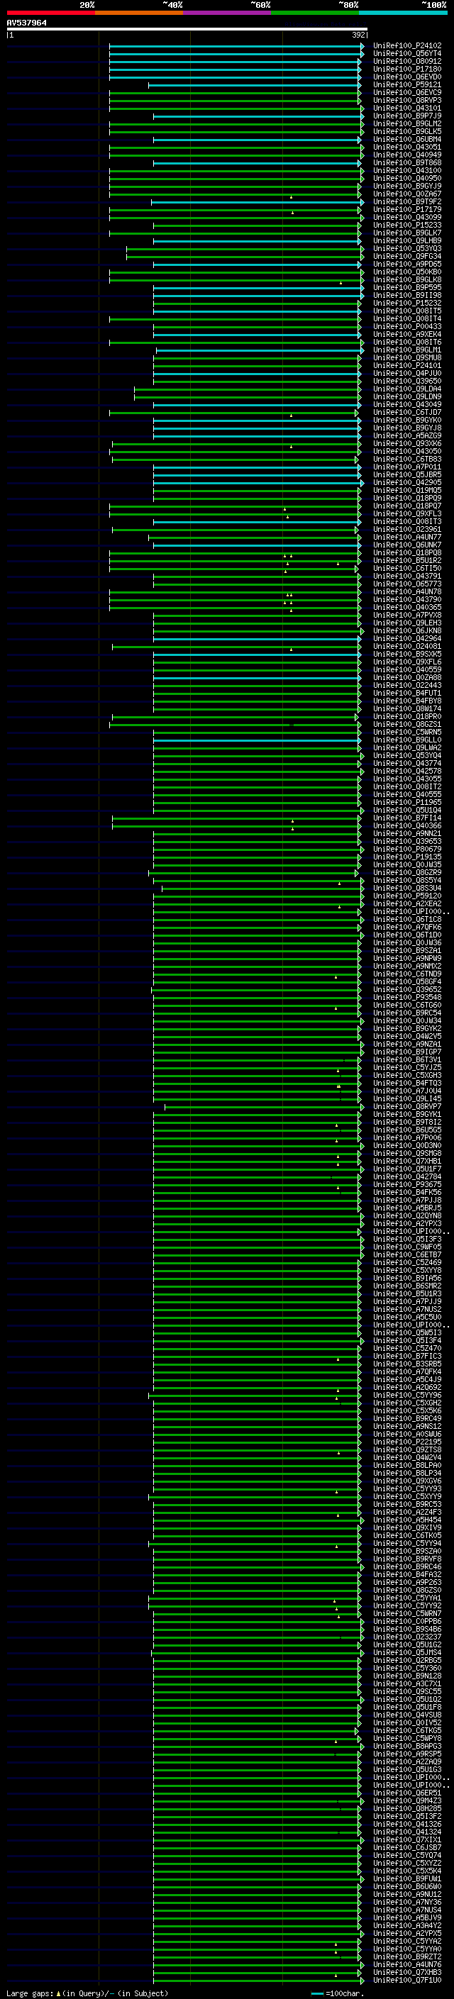Select the UniRef100_Q0D3N0 label
Screen dimensions: 454x1999
click(406, 1145)
